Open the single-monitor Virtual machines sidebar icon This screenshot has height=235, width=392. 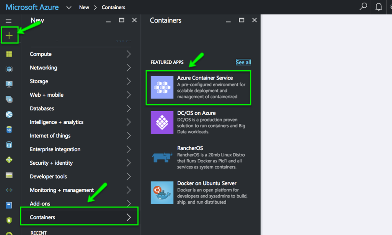(x=9, y=84)
